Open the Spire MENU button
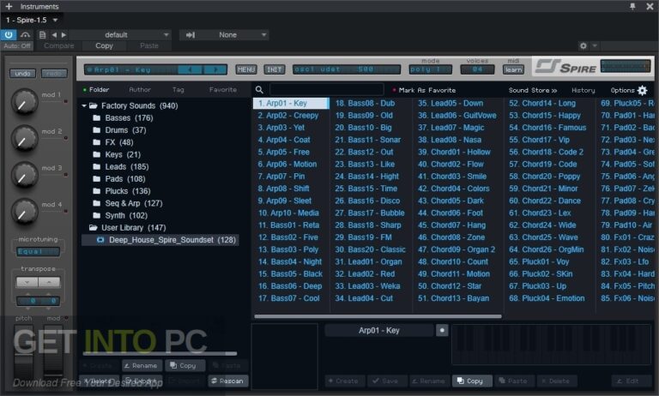Viewport: 659px width, 396px height. click(x=246, y=69)
